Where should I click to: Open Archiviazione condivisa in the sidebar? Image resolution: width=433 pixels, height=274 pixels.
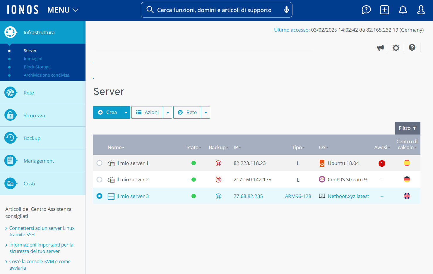(x=47, y=75)
